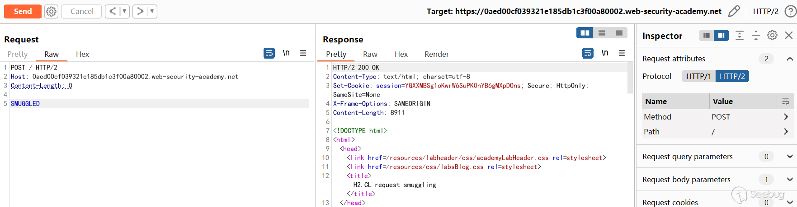Open Response panel hamburger menu
The image size is (797, 207).
click(622, 53)
